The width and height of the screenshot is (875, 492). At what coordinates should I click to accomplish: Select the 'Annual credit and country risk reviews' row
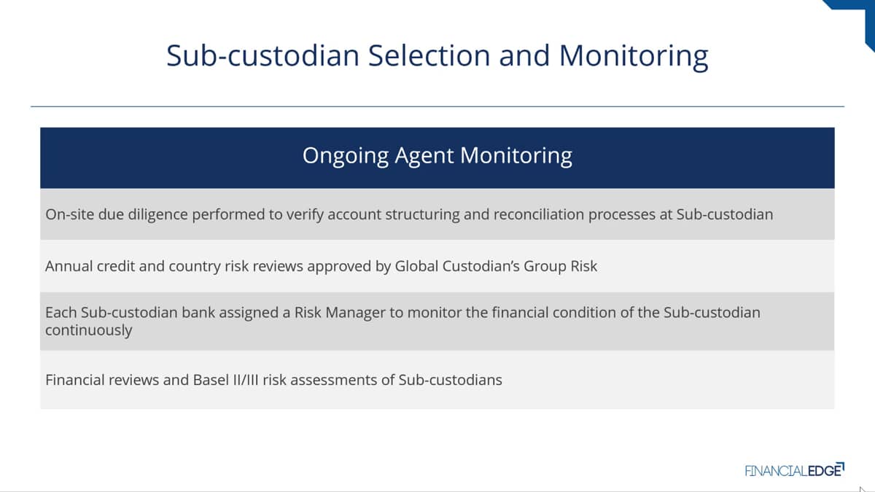(x=437, y=266)
